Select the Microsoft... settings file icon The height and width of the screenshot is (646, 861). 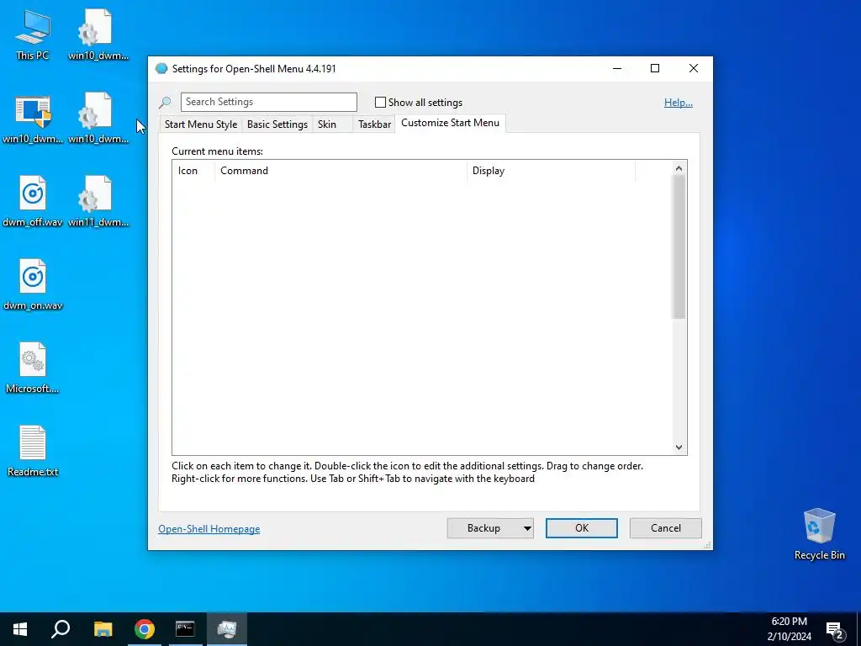[33, 368]
